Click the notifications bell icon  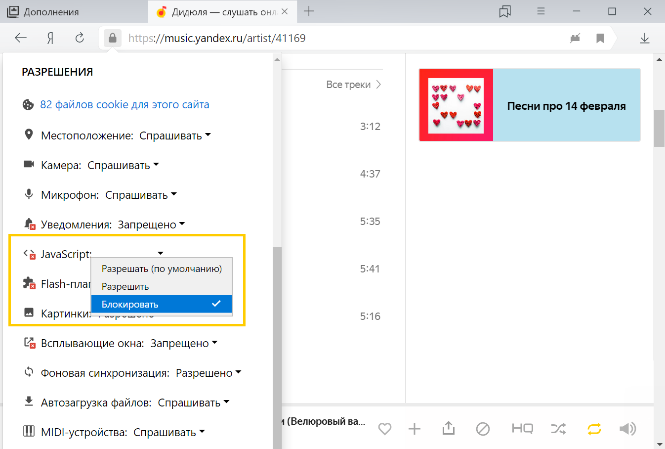pos(30,224)
